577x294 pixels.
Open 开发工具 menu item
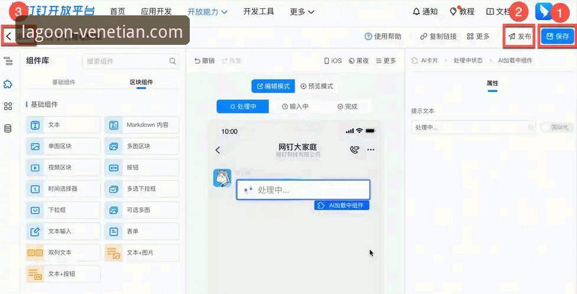pos(258,12)
